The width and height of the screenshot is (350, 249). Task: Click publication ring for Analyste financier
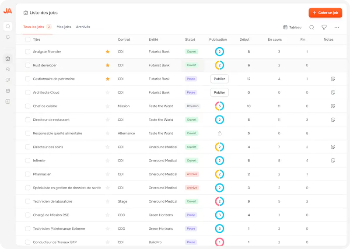[x=220, y=52]
